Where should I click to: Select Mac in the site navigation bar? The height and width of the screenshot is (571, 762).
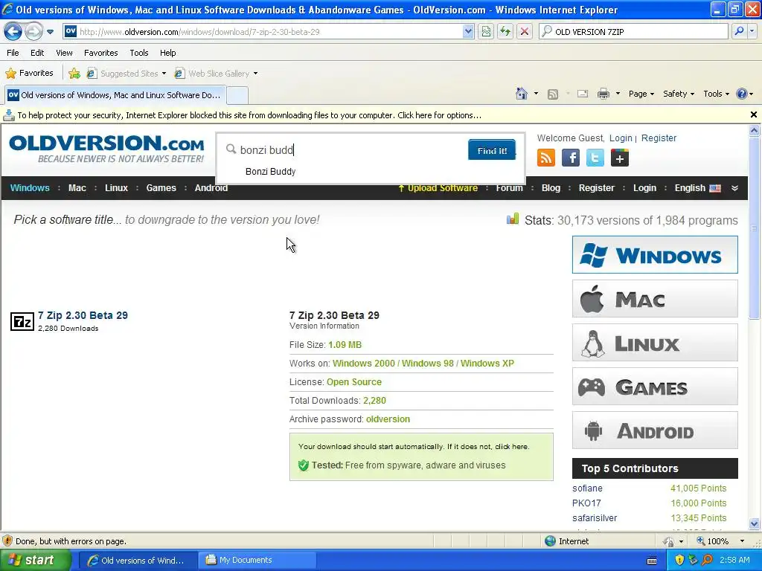pos(77,188)
